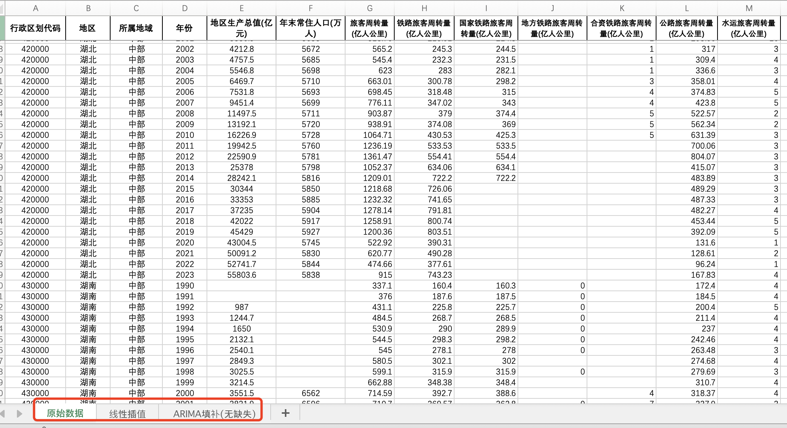Click the 地区生产总值(亿元) header cell
This screenshot has width=787, height=428.
[x=241, y=28]
